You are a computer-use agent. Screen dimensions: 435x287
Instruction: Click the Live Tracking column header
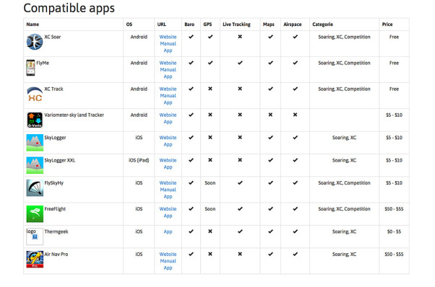pyautogui.click(x=236, y=25)
